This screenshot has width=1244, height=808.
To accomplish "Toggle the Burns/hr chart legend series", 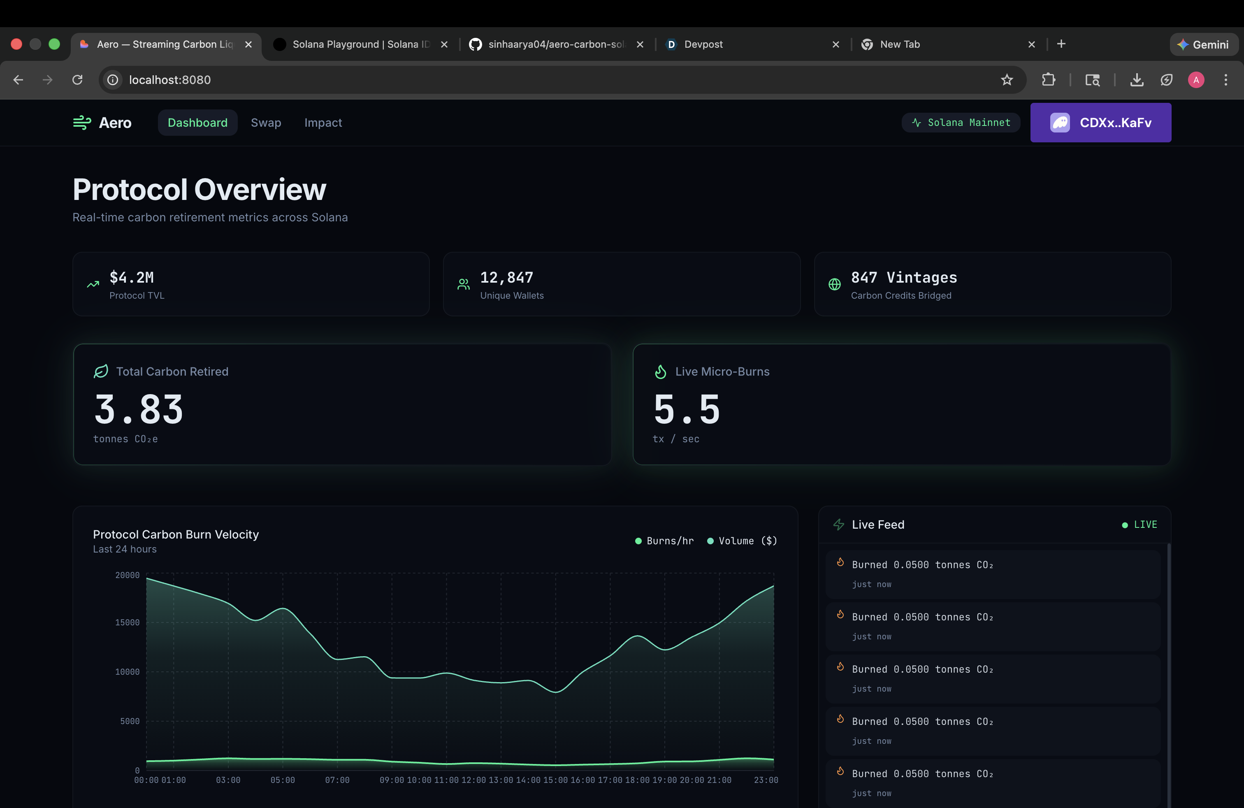I will [x=664, y=541].
